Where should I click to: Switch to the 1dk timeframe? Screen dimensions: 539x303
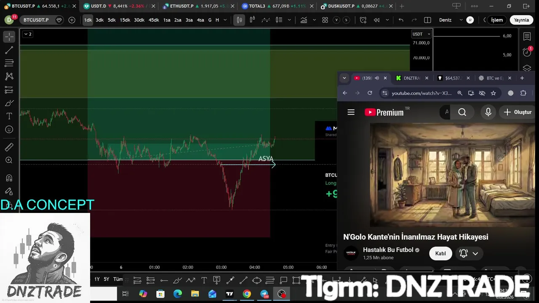tap(88, 20)
